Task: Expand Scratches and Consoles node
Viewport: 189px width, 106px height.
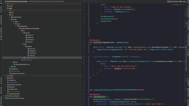Action: tap(4, 98)
